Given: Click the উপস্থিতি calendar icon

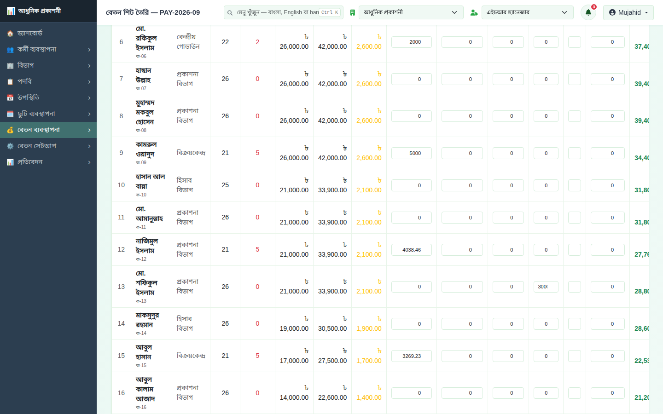Looking at the screenshot, I should 10,98.
